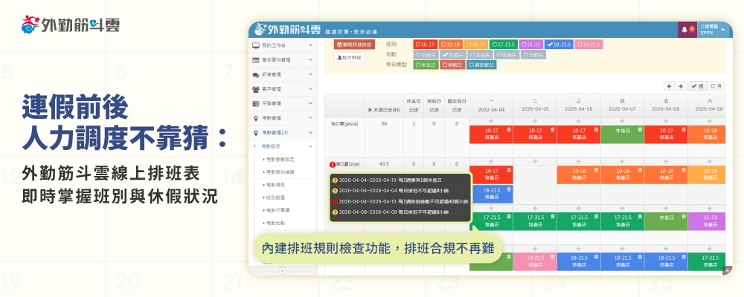Delete the 17-21.5 shift on 2026-04-06

595,216
